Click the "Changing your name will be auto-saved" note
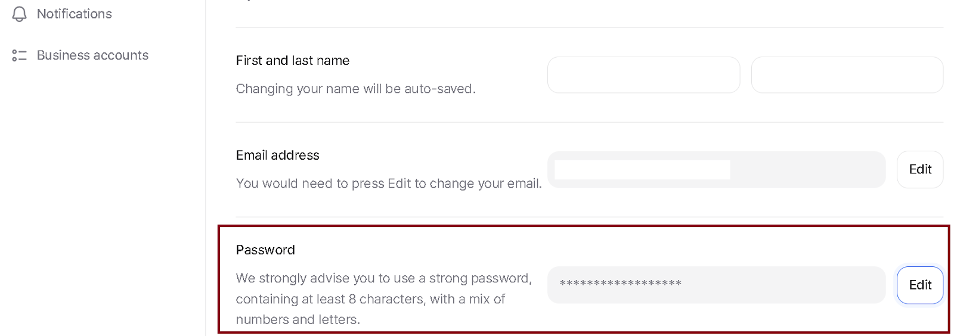 click(355, 89)
